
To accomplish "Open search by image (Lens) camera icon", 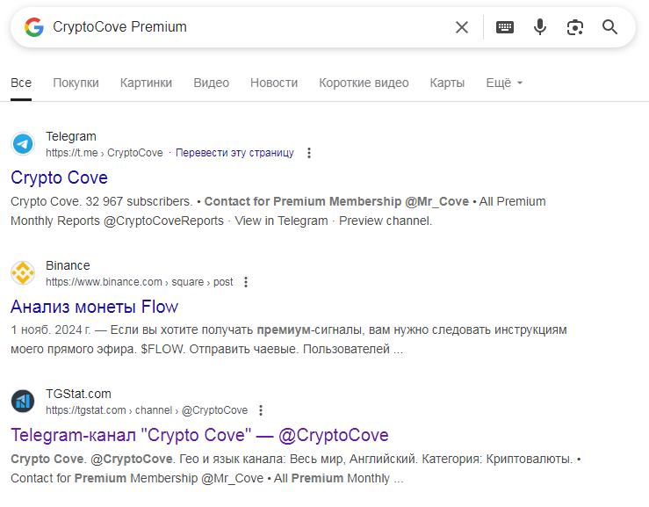I will (x=575, y=28).
